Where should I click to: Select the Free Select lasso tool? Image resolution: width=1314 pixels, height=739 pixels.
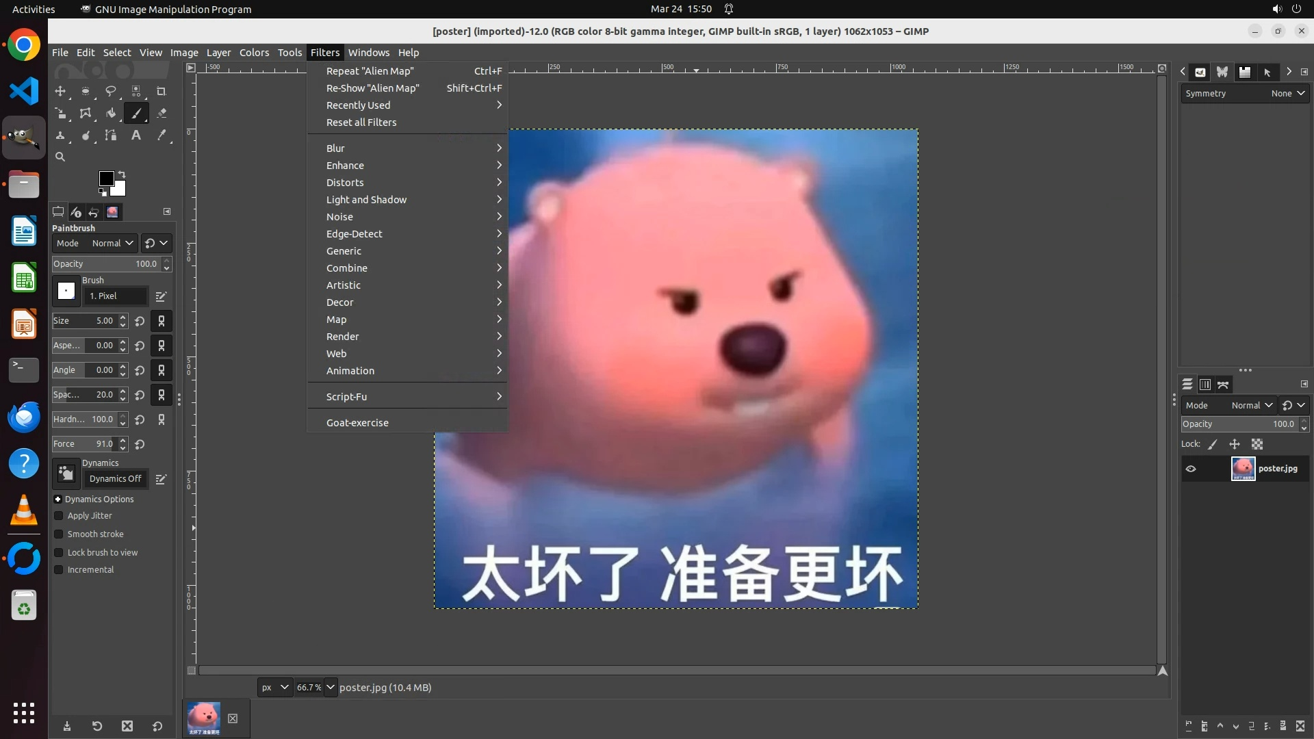click(x=111, y=91)
